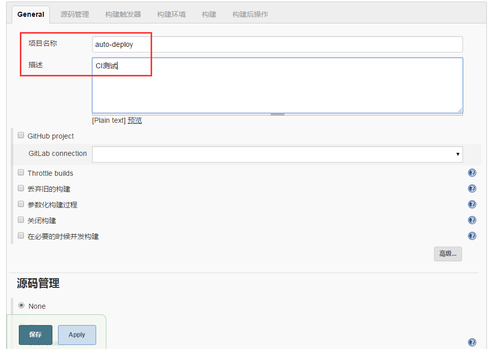Click the 项目名称 label

[43, 43]
